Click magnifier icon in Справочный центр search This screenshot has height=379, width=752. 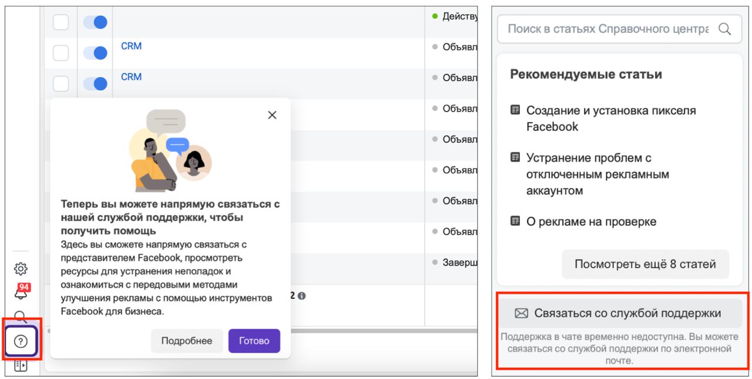point(724,29)
